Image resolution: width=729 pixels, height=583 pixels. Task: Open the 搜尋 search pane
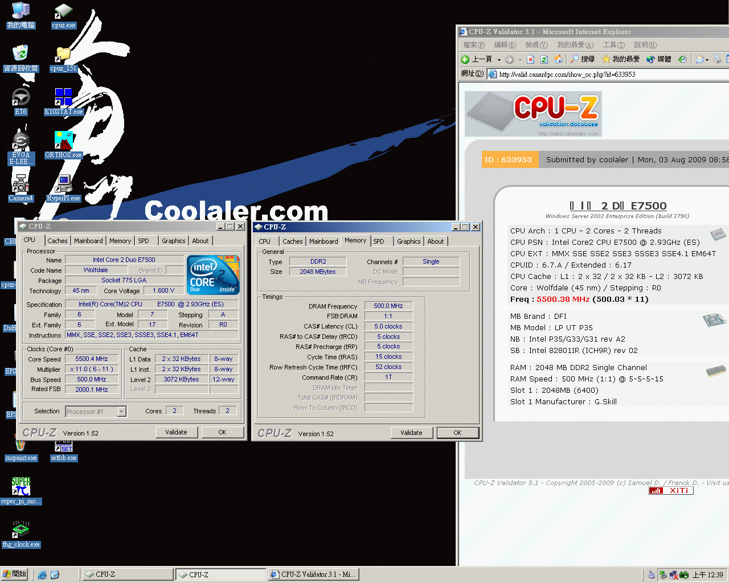point(582,59)
